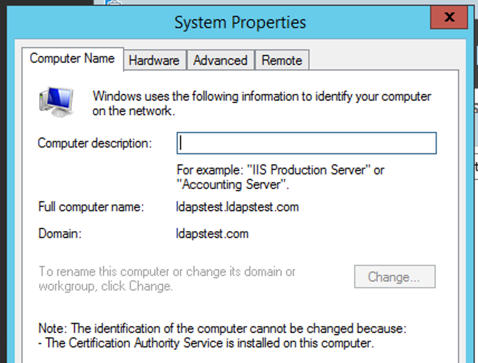Image resolution: width=478 pixels, height=363 pixels.
Task: Click the 'Windows uses the following information' text
Action: 261,97
